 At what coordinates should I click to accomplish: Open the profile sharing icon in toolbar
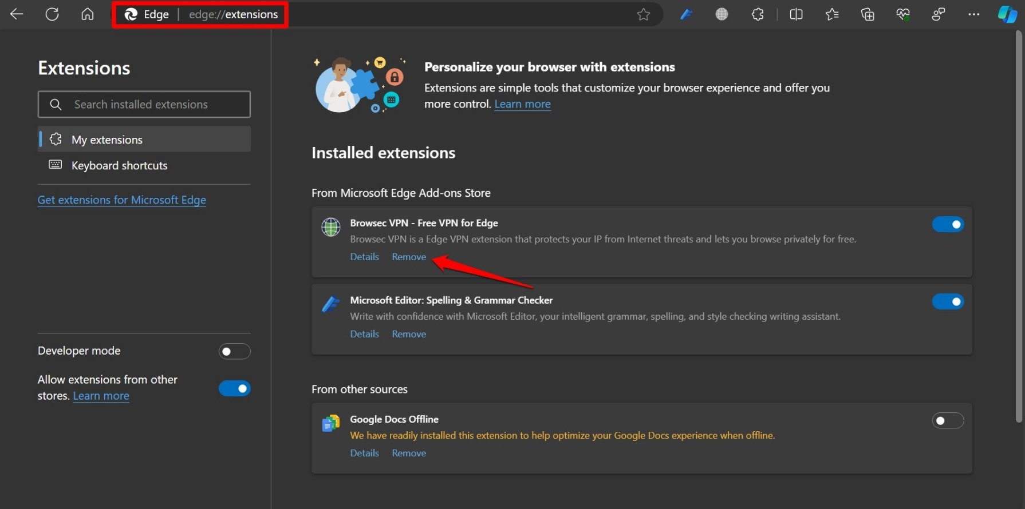point(939,14)
